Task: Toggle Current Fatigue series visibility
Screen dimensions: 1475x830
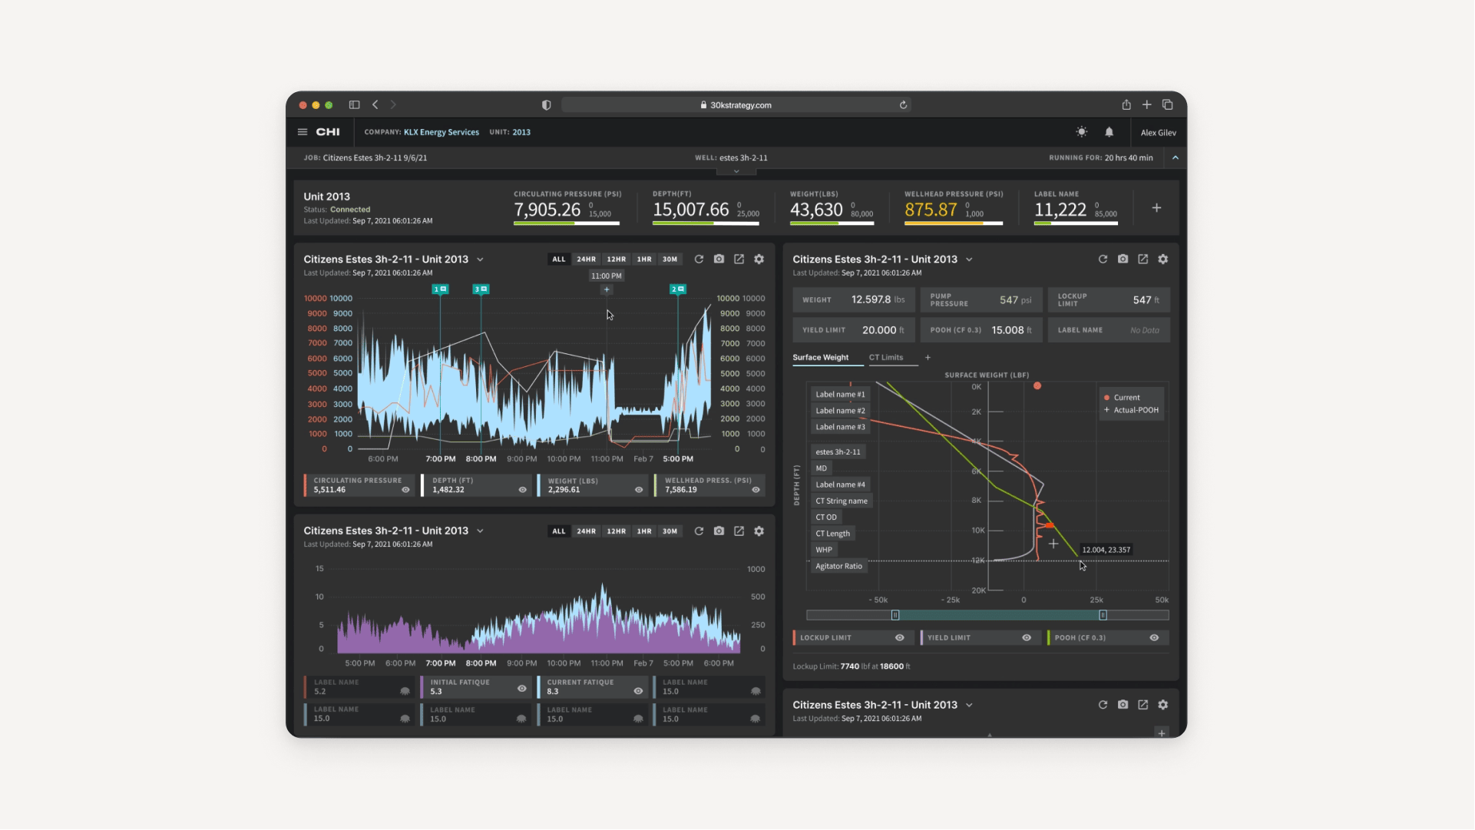Action: (638, 691)
